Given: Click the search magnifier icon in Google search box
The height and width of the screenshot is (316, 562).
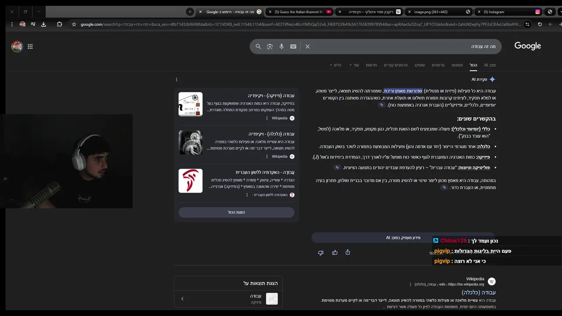Looking at the screenshot, I should click(x=258, y=47).
